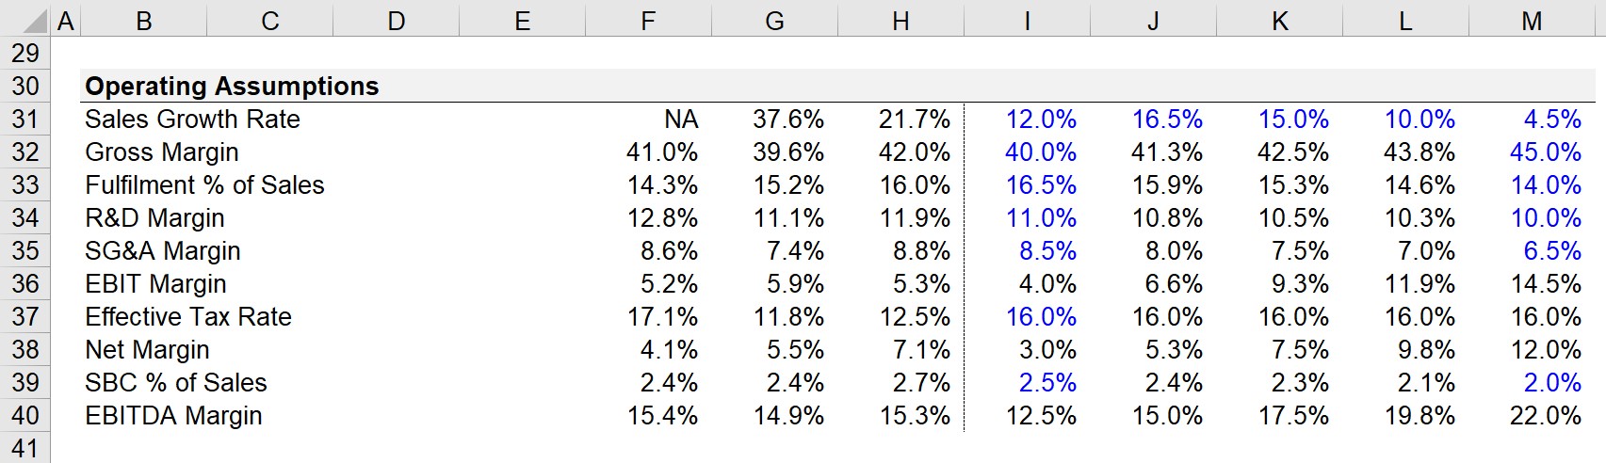This screenshot has height=463, width=1606.
Task: Select the 16.5% fulfilment assumption cell
Action: pos(1041,185)
